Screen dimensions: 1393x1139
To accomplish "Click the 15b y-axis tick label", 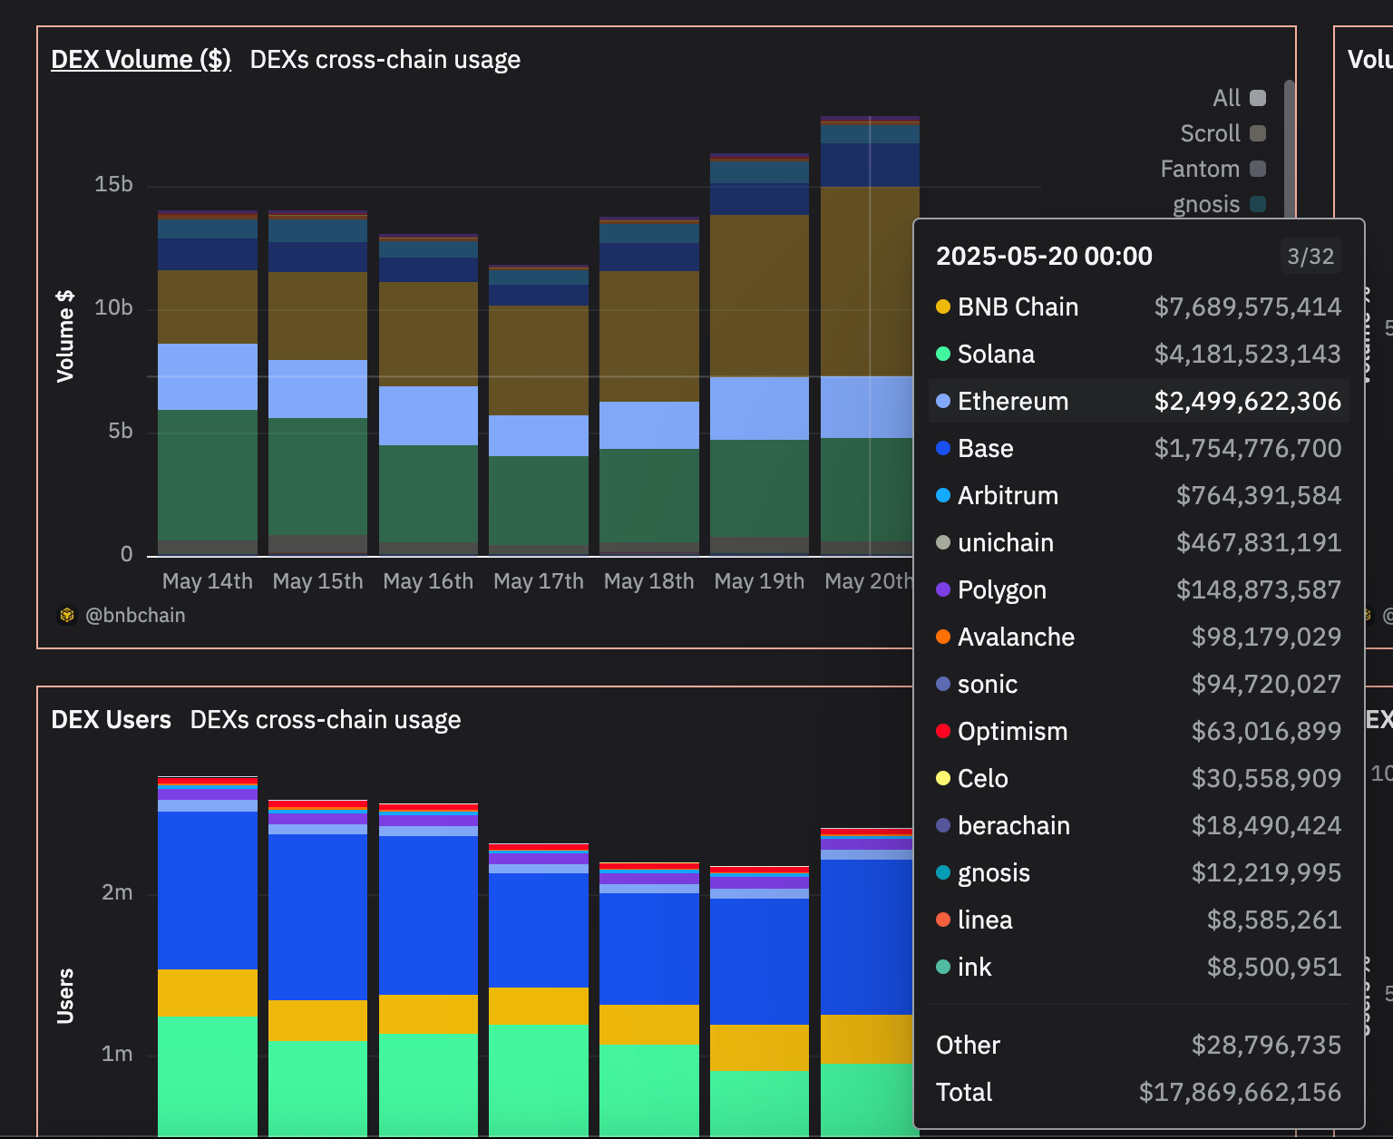I will coord(113,185).
